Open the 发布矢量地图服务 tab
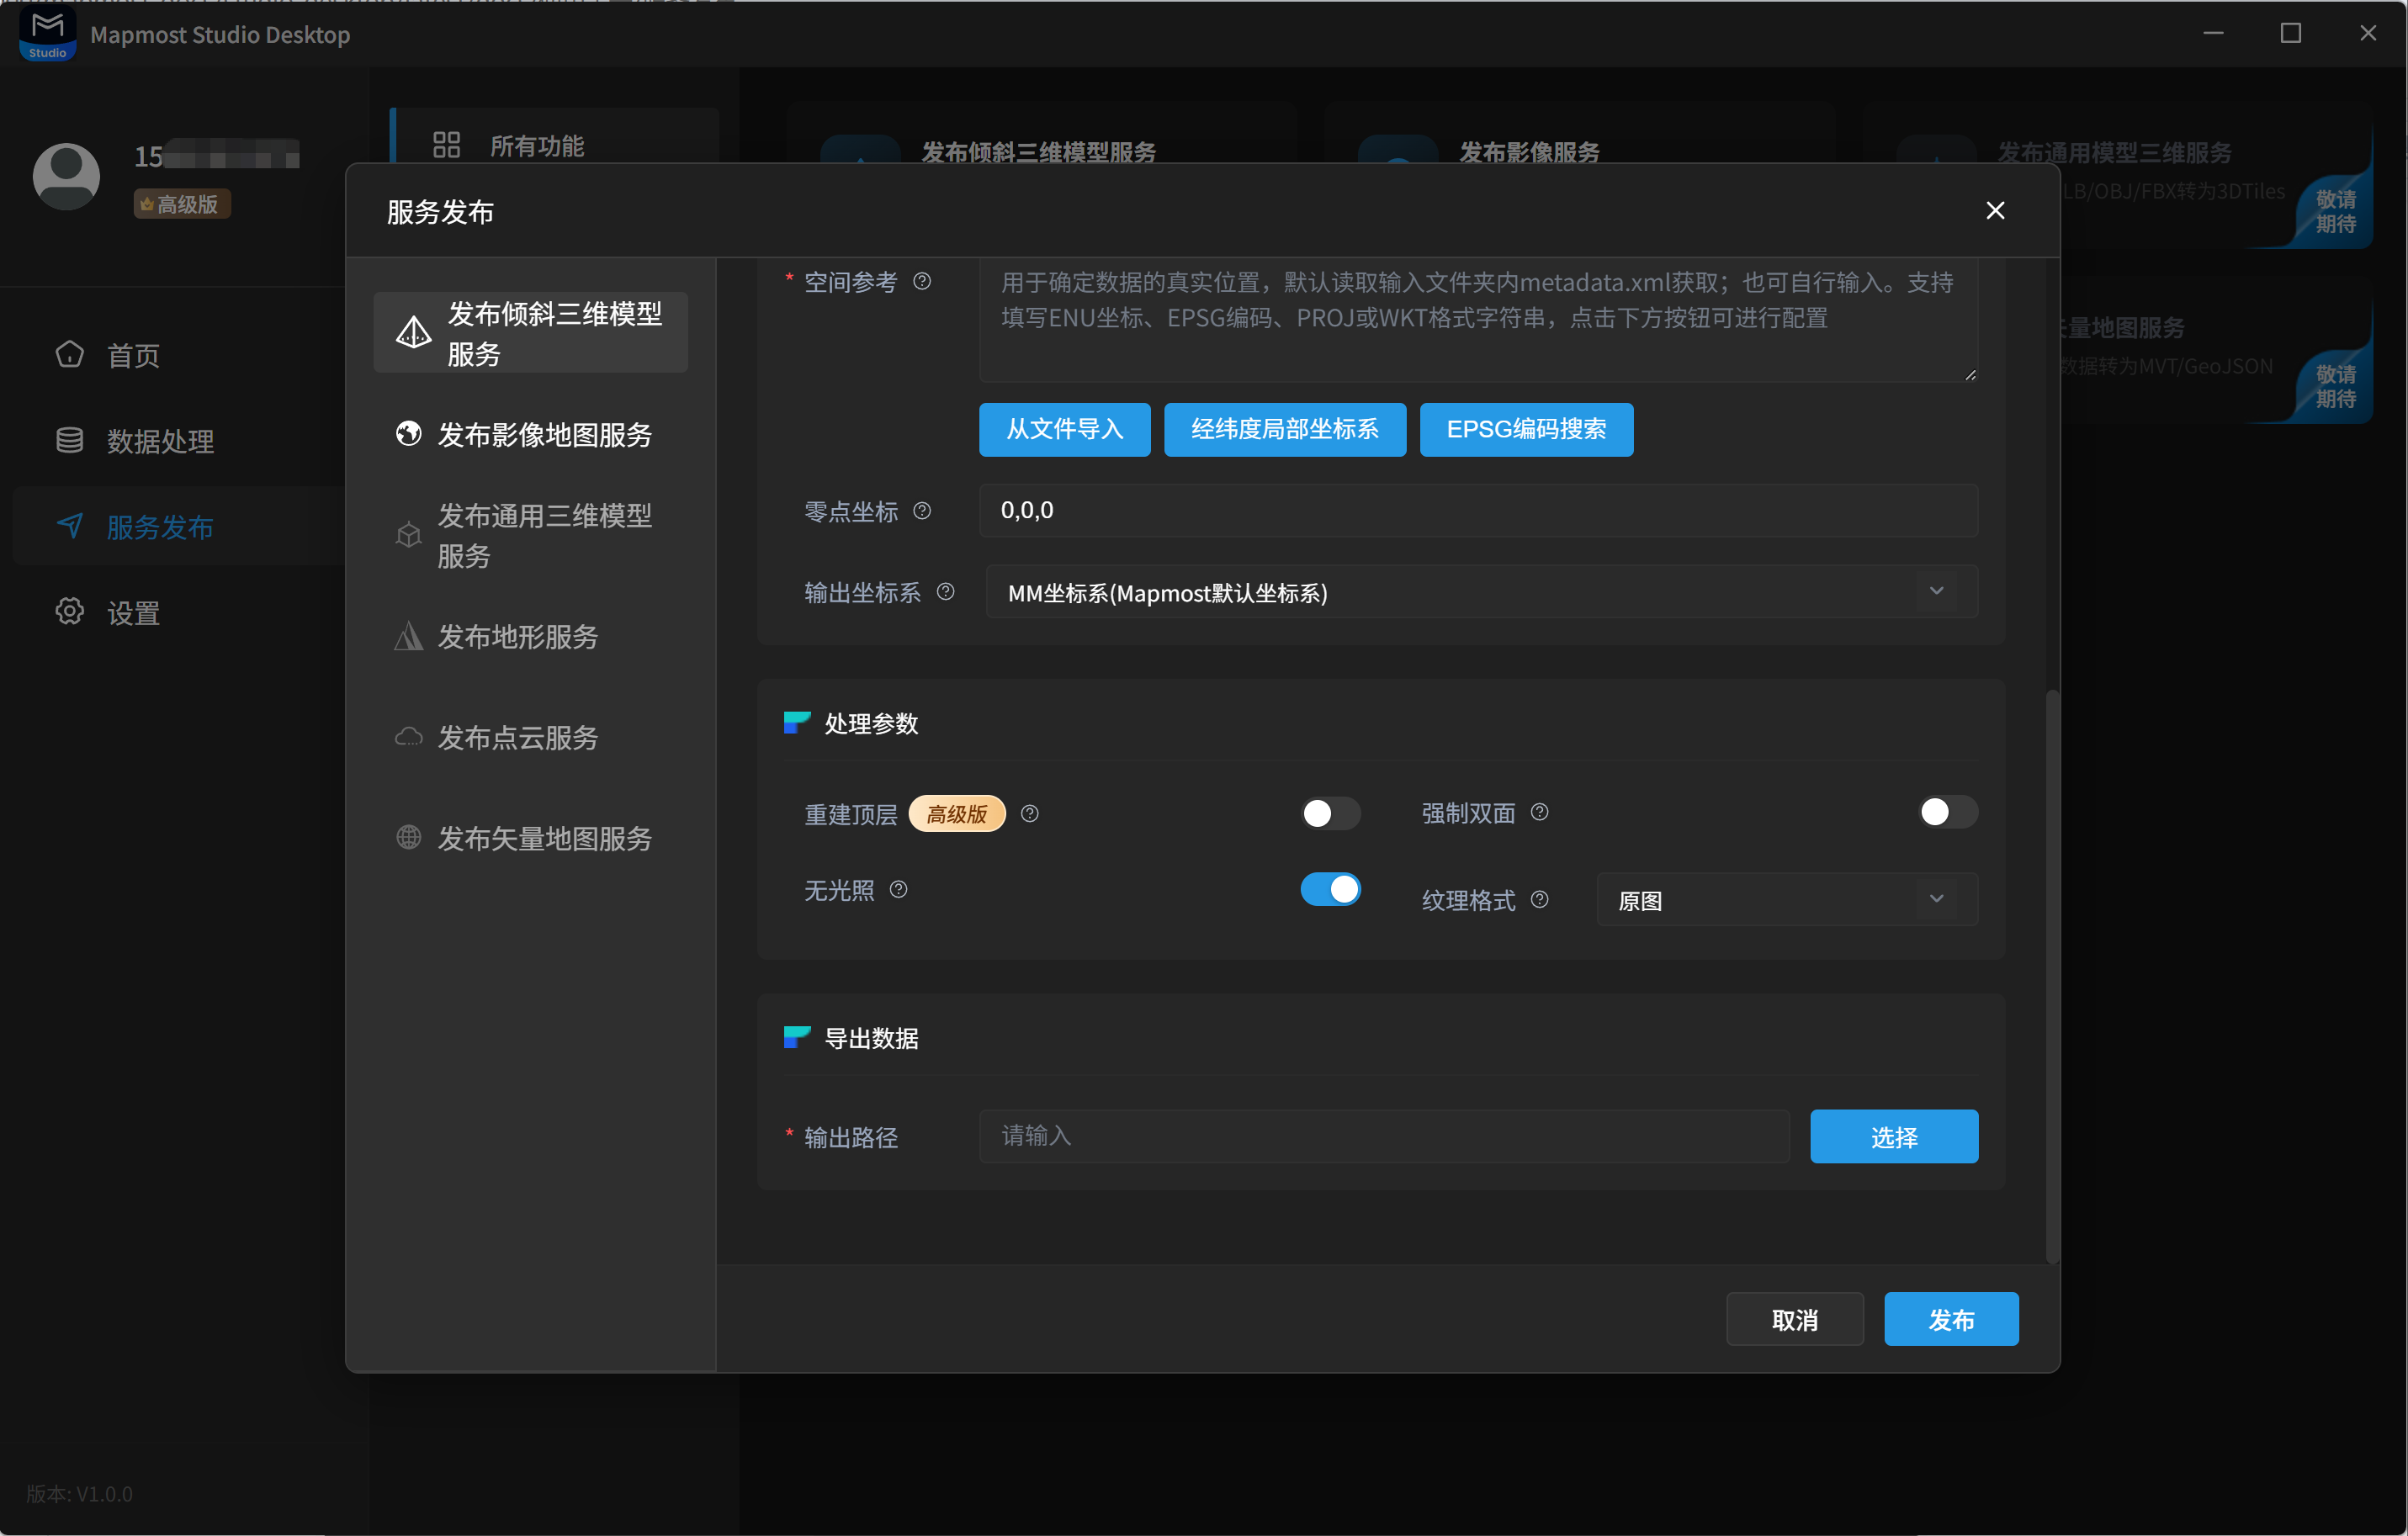The height and width of the screenshot is (1536, 2408). (x=530, y=837)
